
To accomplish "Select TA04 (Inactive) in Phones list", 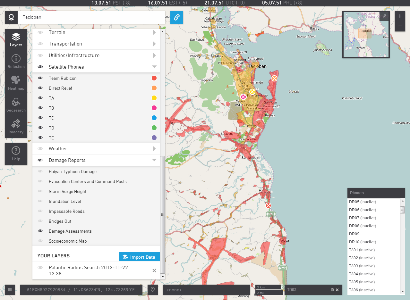I will click(374, 274).
